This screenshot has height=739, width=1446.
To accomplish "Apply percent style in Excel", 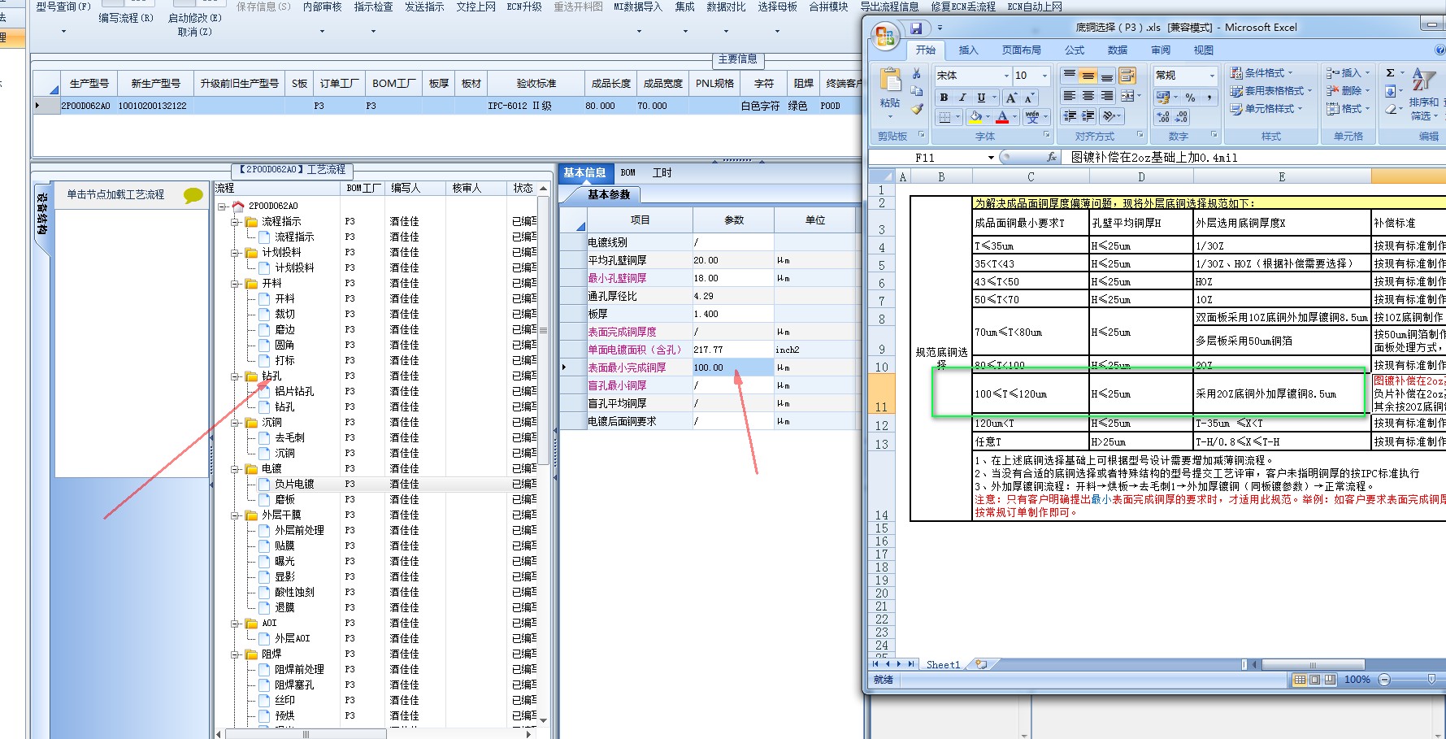I will pos(1190,98).
